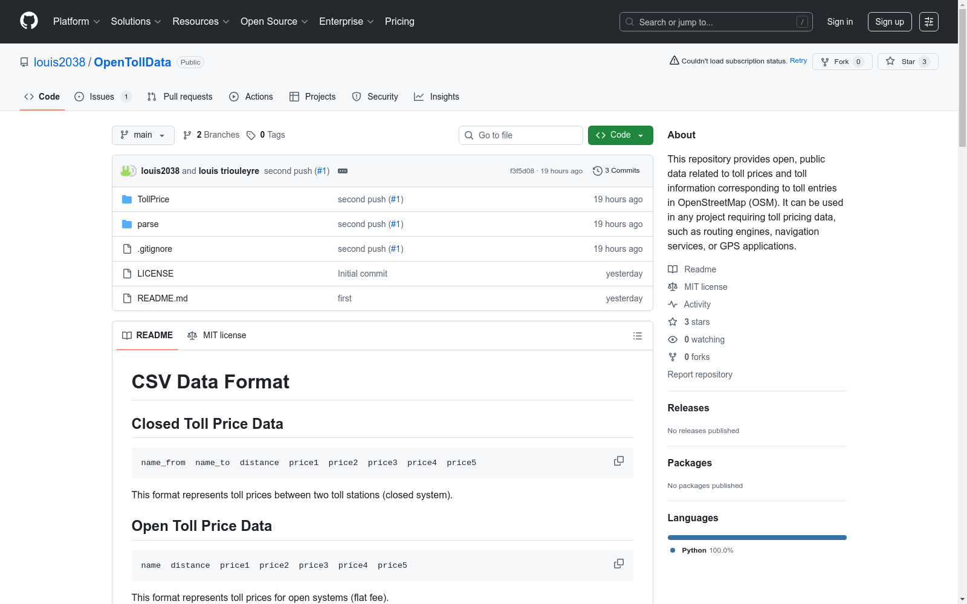This screenshot has height=604, width=967.
Task: Click the Sign up button
Action: pos(890,22)
